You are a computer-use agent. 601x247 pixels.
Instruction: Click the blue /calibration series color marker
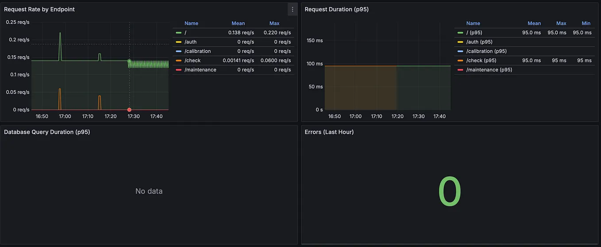(178, 51)
